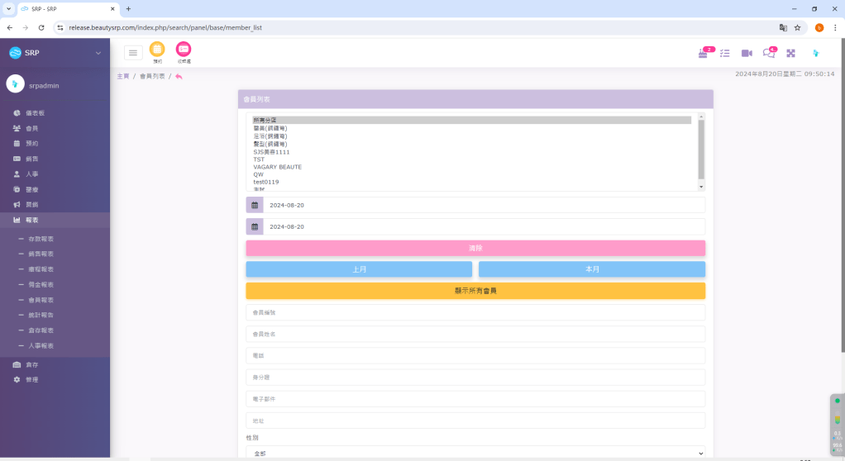This screenshot has height=461, width=845.
Task: Expand the SRP dropdown chevron in sidebar
Action: (x=98, y=53)
